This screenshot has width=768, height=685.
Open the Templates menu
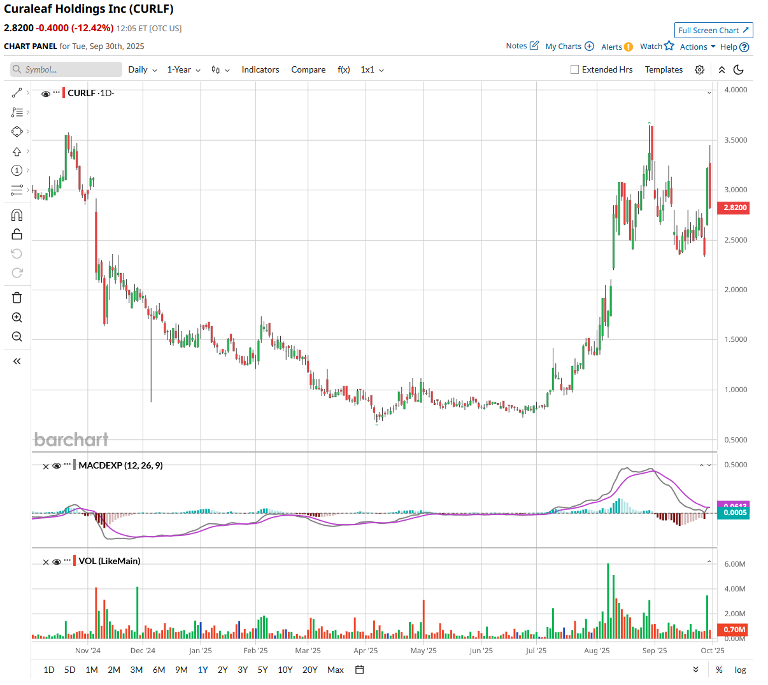coord(664,70)
